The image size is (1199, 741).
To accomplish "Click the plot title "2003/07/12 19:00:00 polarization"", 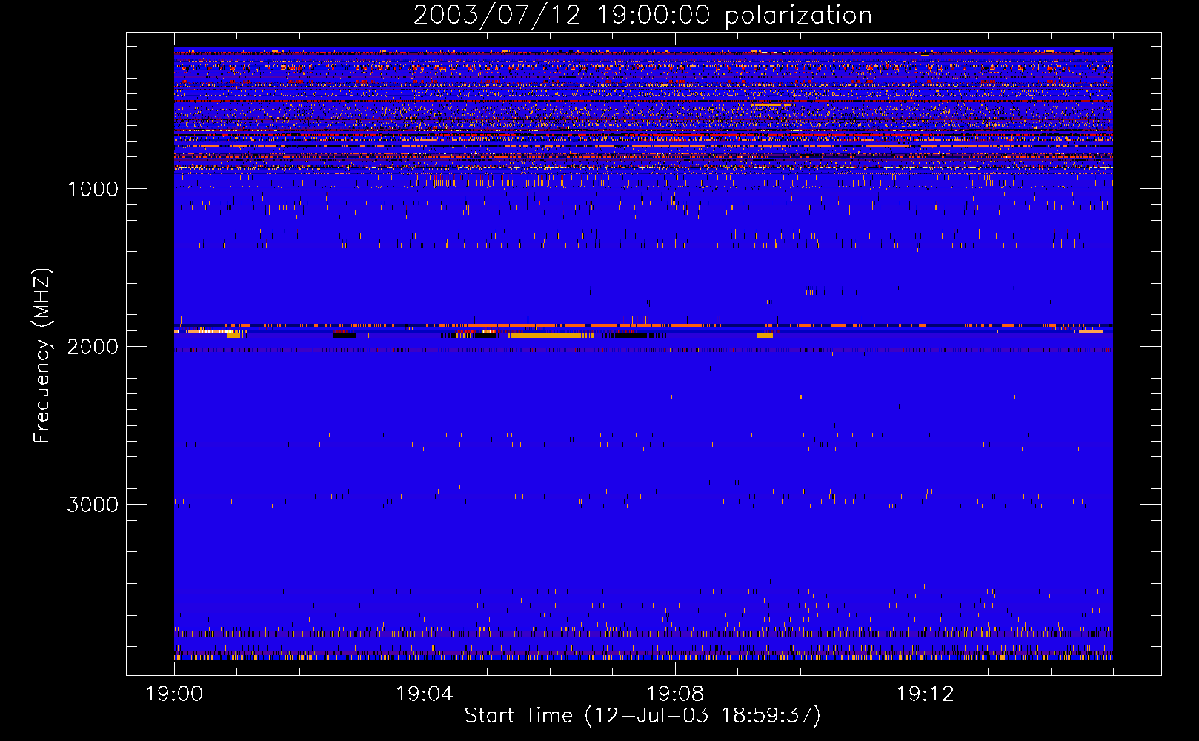I will coord(642,16).
